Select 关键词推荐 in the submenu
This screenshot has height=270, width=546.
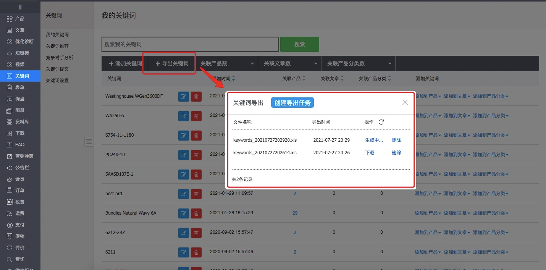[57, 46]
